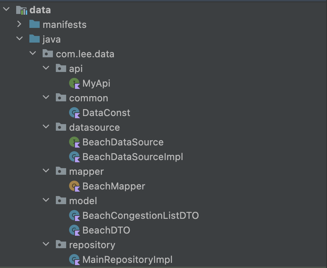Open the DataConst file
The height and width of the screenshot is (268, 327).
tap(106, 113)
